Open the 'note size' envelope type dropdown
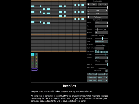This screenshot has height=104, width=139. click(101, 74)
